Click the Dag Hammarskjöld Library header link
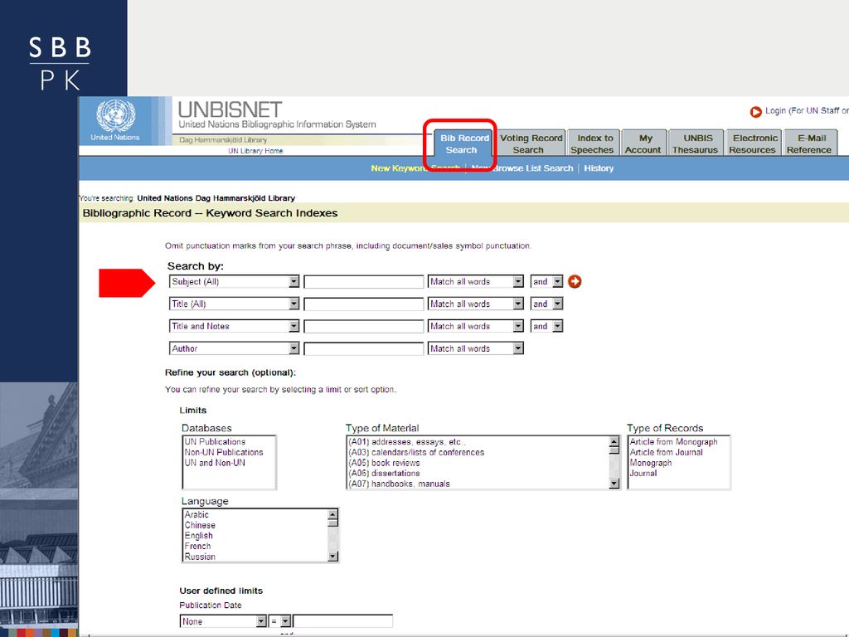Image resolution: width=849 pixels, height=637 pixels. coord(223,139)
